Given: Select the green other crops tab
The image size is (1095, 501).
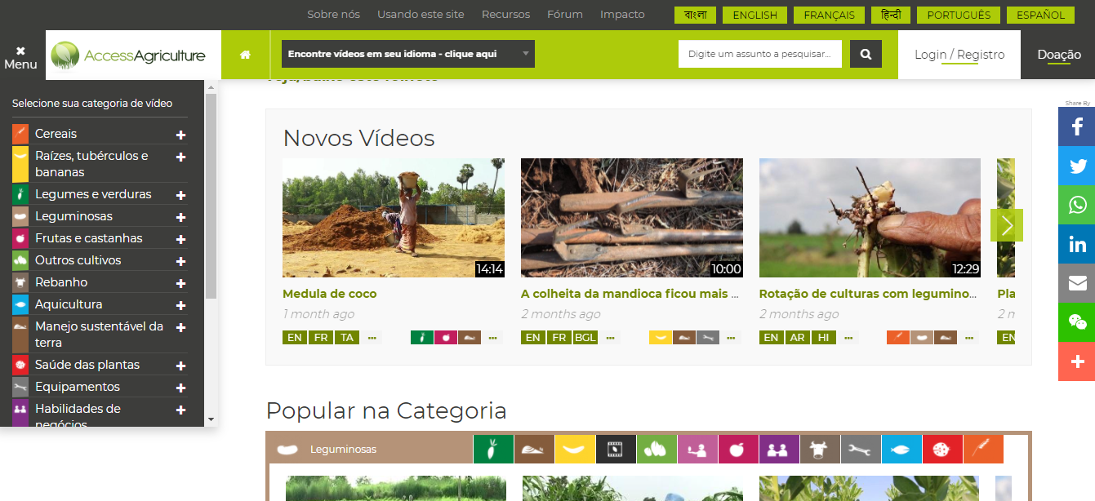Looking at the screenshot, I should pos(657,450).
